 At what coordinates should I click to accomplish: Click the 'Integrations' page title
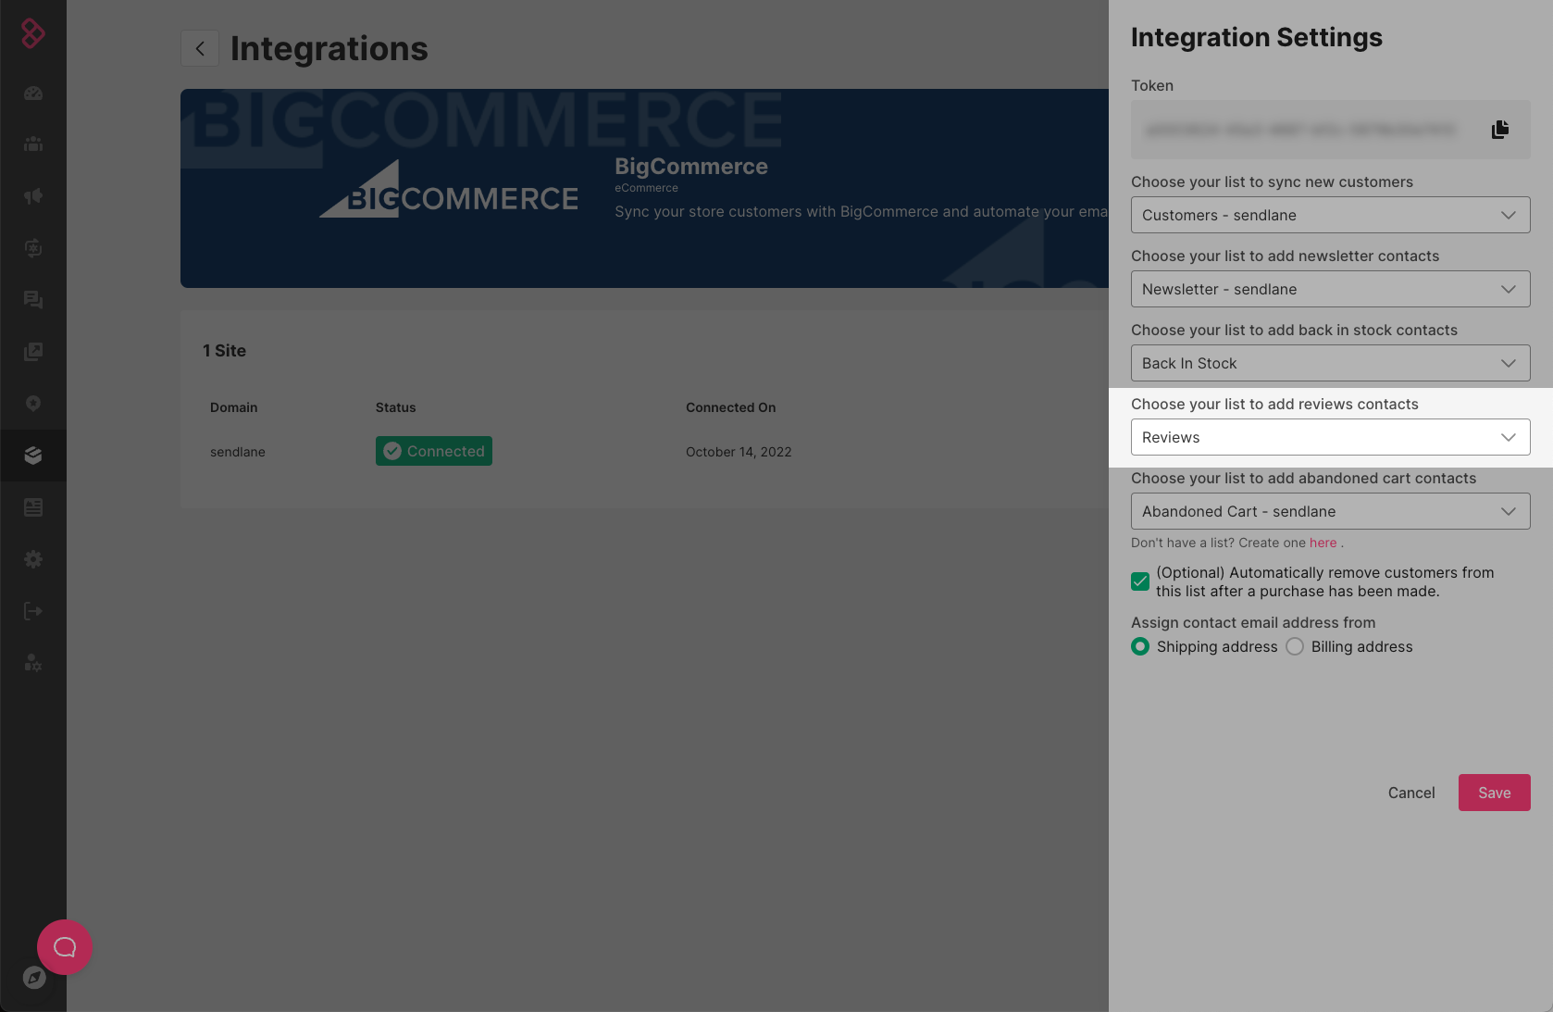point(329,48)
